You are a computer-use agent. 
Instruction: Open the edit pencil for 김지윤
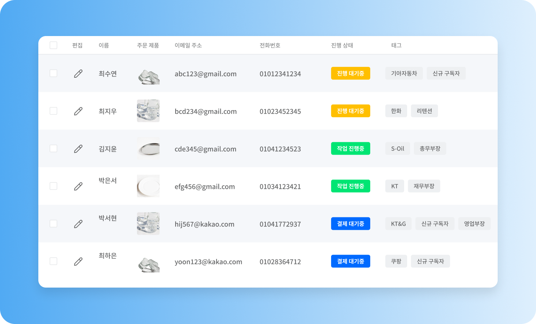click(78, 148)
